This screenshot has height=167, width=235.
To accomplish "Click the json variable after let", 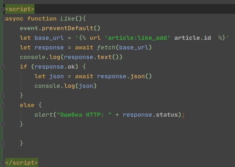I will [x=57, y=76].
